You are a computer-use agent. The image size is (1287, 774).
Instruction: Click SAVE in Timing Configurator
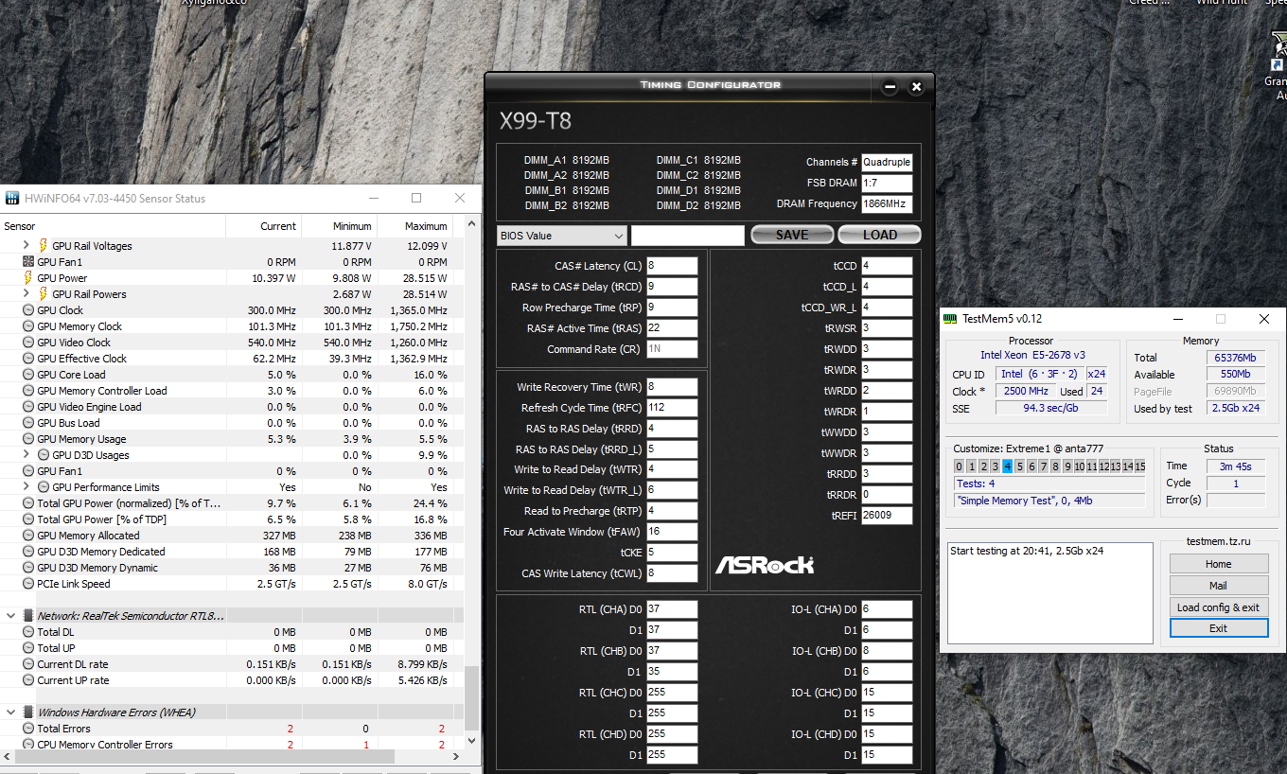pyautogui.click(x=792, y=235)
